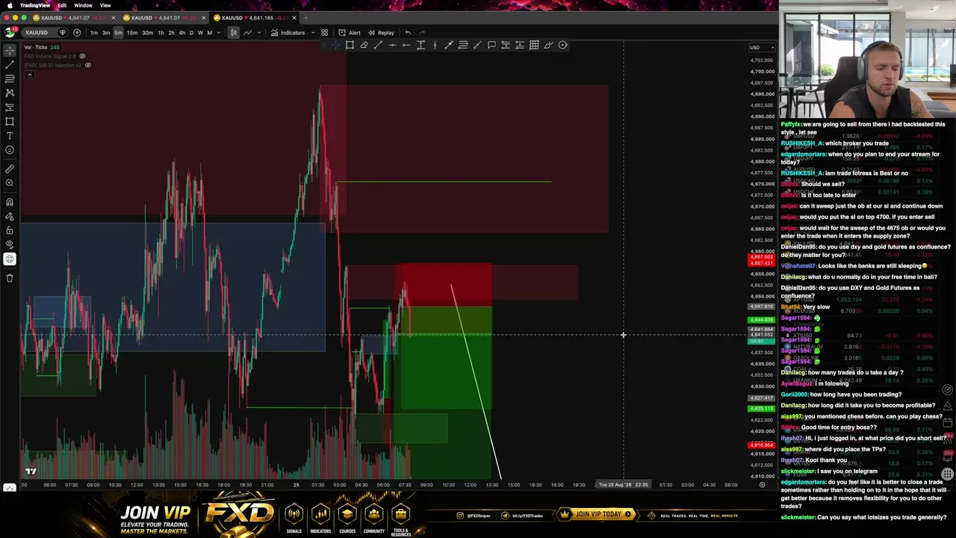Open the chart patterns tool in left sidebar
956x538 pixels.
click(x=10, y=93)
